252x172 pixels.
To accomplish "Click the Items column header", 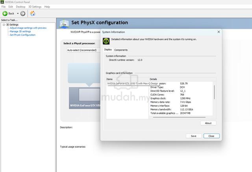I will pyautogui.click(x=109, y=79).
